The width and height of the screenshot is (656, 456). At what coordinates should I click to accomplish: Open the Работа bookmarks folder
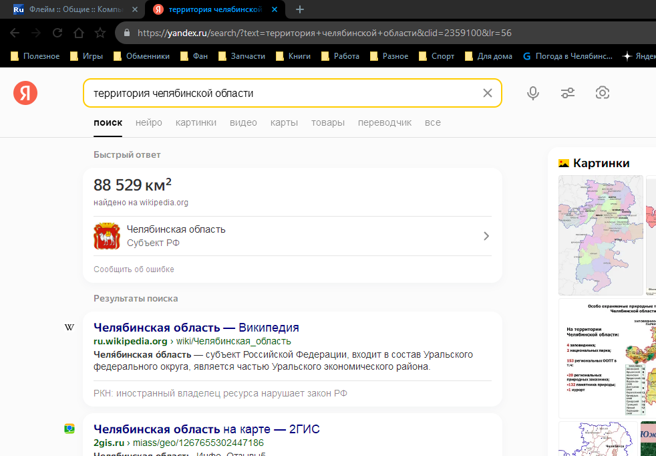(340, 56)
